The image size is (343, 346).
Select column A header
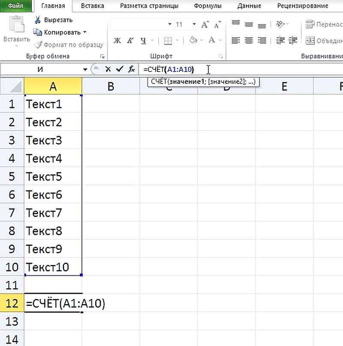click(53, 86)
